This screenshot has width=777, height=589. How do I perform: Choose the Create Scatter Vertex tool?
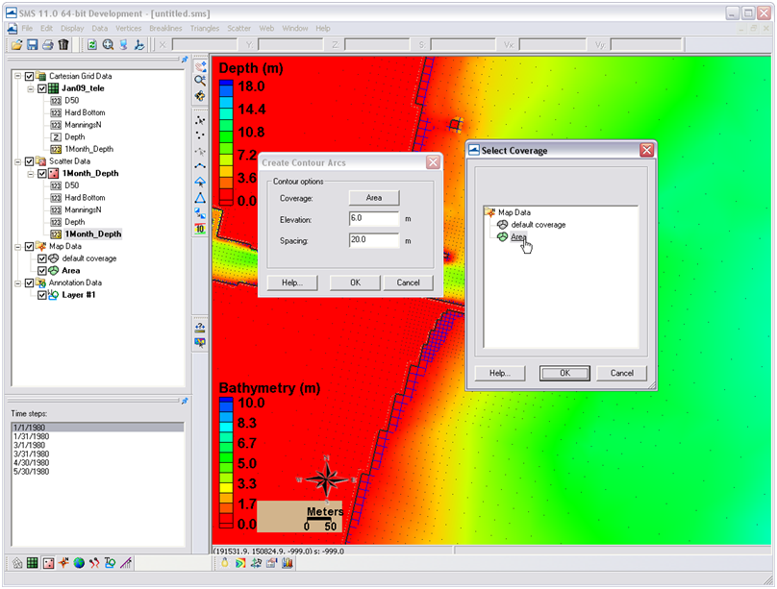coord(200,135)
